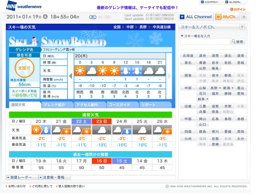
Task: Click the GLOBAL link icon
Action: pos(226,2)
